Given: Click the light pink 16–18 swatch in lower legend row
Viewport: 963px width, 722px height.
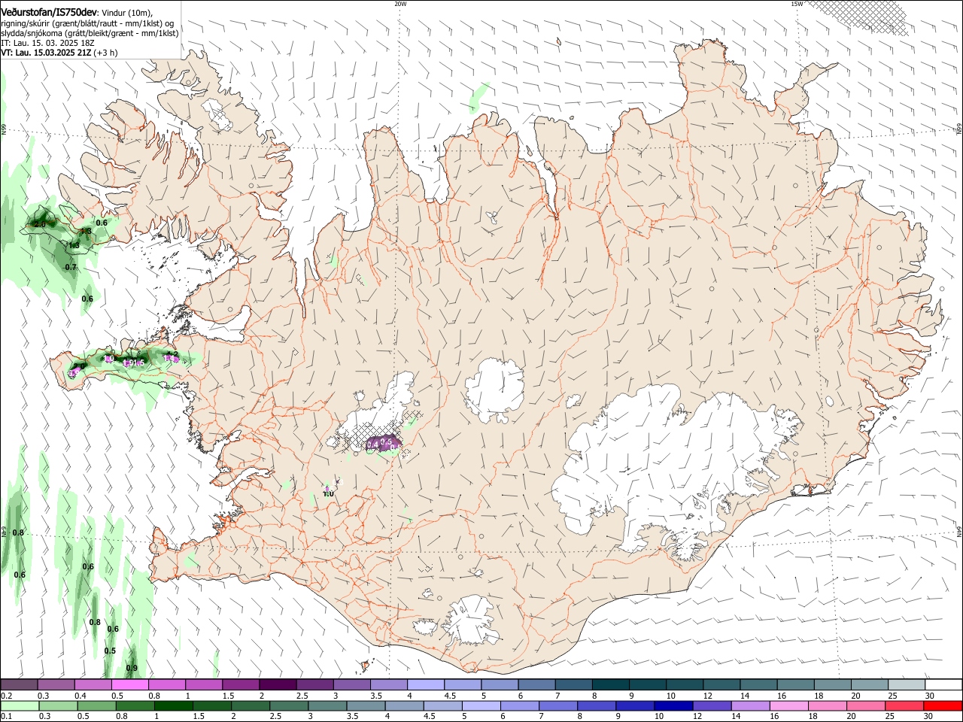Looking at the screenshot, I should click(788, 705).
